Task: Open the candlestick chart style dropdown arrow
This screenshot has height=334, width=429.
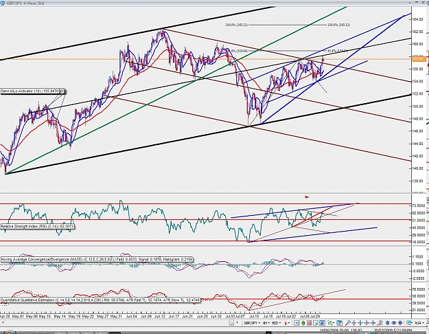Action: 289,323
